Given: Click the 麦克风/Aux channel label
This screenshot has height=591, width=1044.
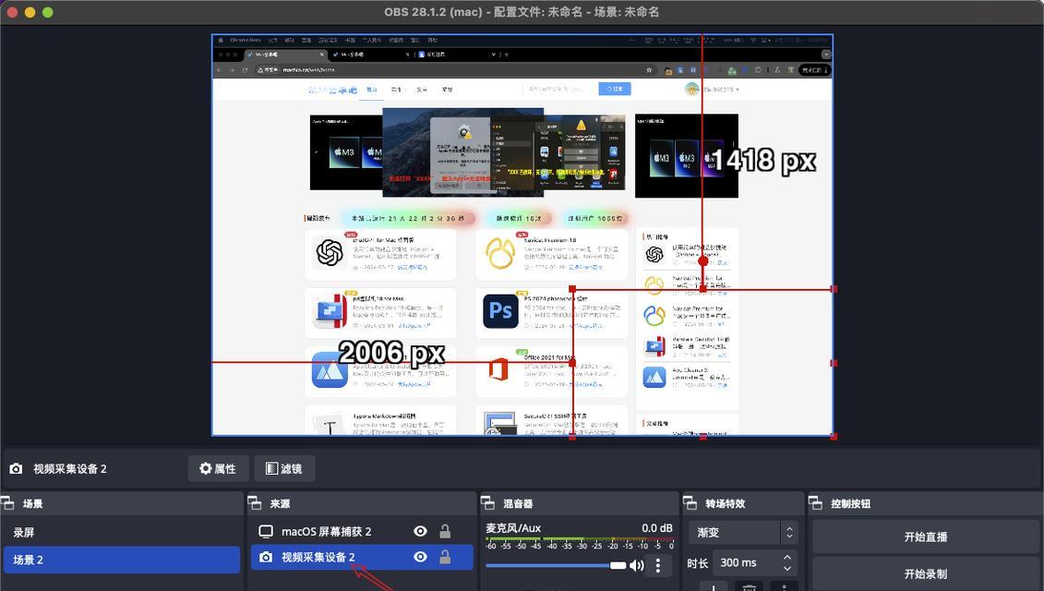Looking at the screenshot, I should 512,527.
